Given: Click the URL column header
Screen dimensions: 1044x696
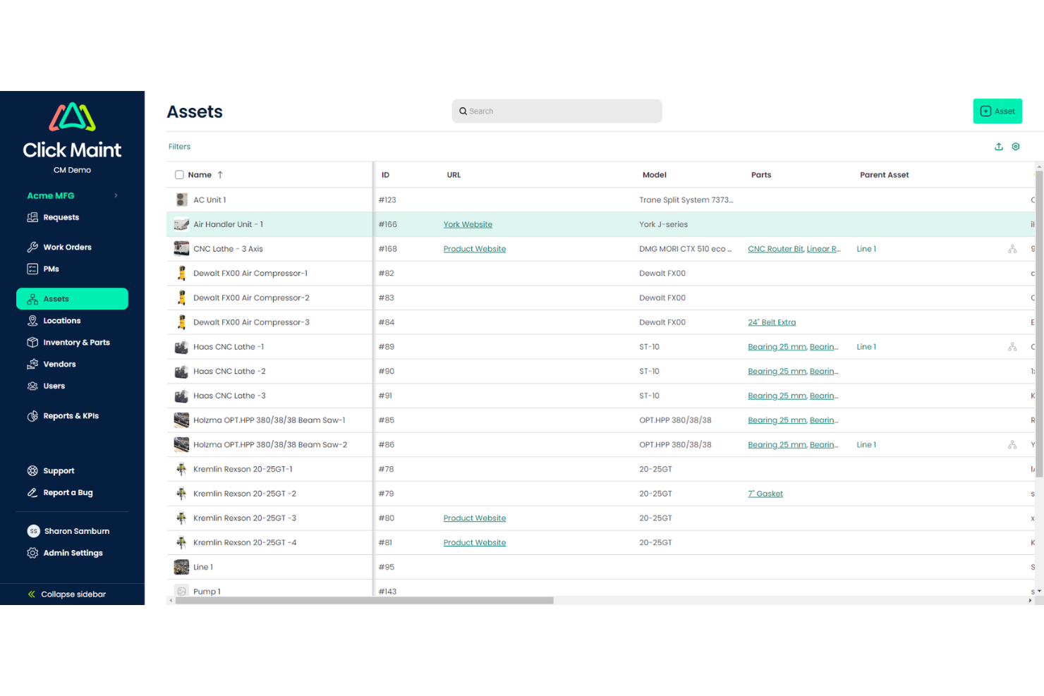Looking at the screenshot, I should pyautogui.click(x=454, y=175).
